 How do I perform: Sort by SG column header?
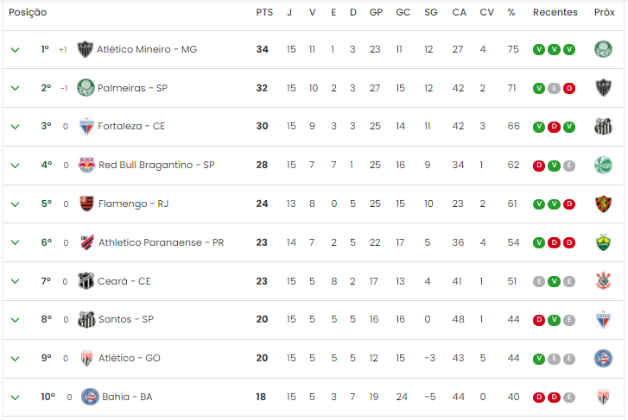[431, 12]
